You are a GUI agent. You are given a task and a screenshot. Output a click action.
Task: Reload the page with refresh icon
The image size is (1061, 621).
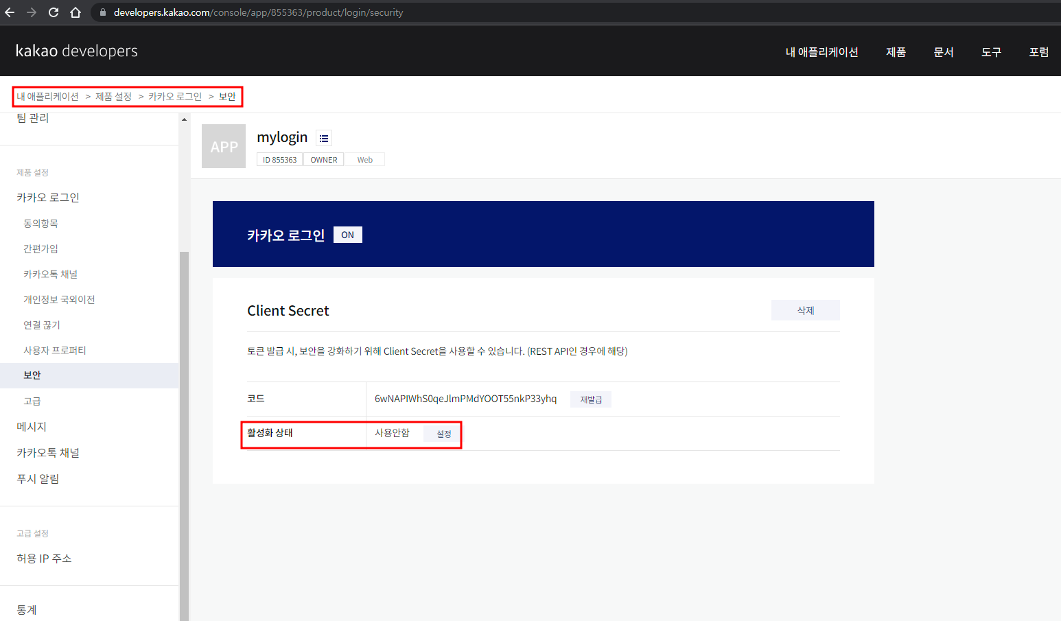[x=54, y=12]
